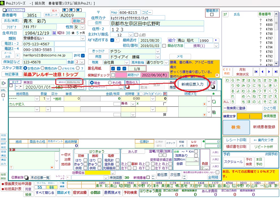Expand the 病歴 dropdown

[x=158, y=57]
